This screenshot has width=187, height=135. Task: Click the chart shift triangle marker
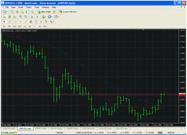pyautogui.click(x=143, y=30)
